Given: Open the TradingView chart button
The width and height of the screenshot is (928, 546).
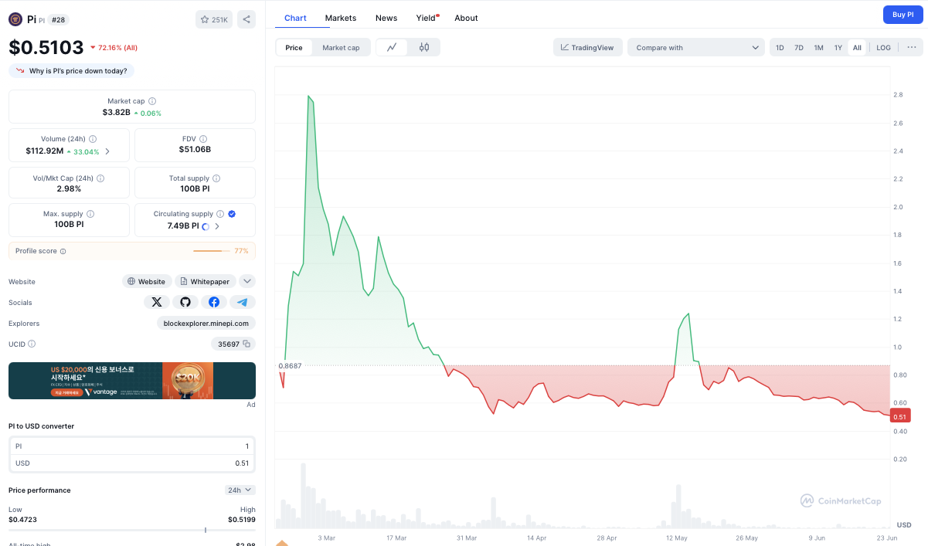Looking at the screenshot, I should (588, 47).
